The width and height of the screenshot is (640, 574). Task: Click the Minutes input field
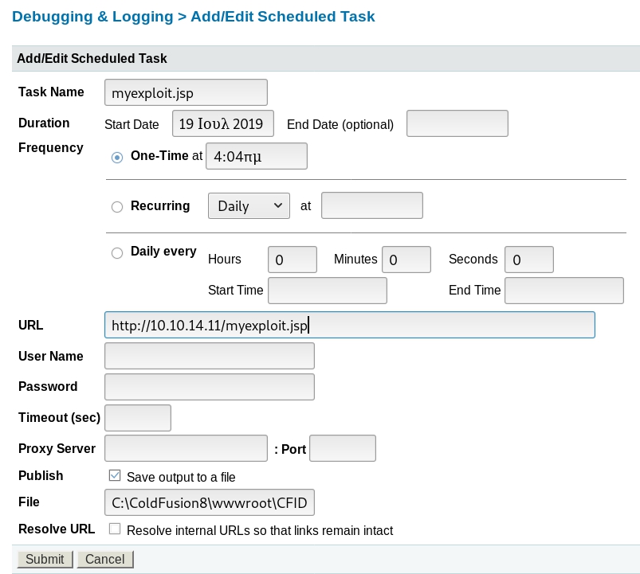[406, 260]
